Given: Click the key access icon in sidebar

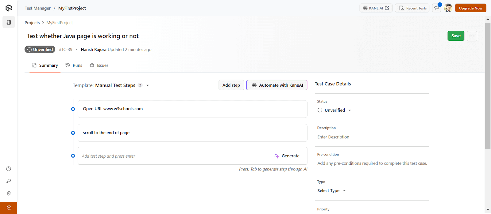Looking at the screenshot, I should pyautogui.click(x=9, y=181).
